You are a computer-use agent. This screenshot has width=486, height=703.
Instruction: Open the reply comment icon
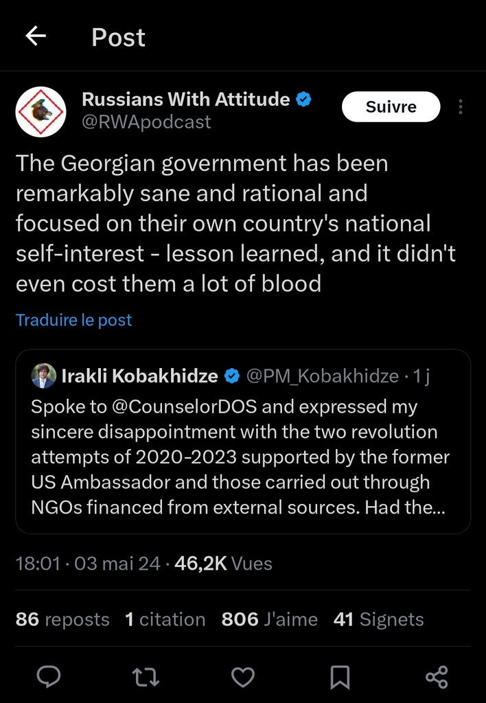click(48, 677)
